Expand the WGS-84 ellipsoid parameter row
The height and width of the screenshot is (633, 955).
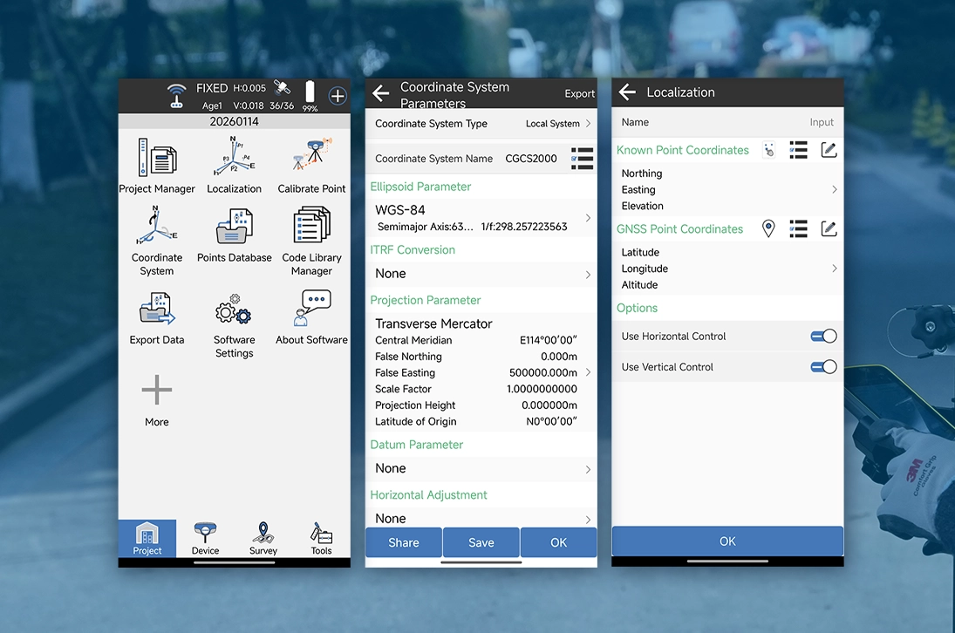[480, 218]
